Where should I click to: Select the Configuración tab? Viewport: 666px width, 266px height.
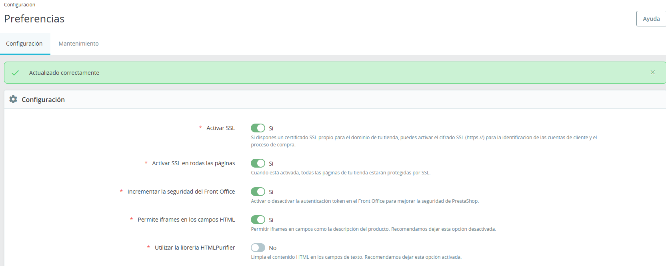coord(24,44)
